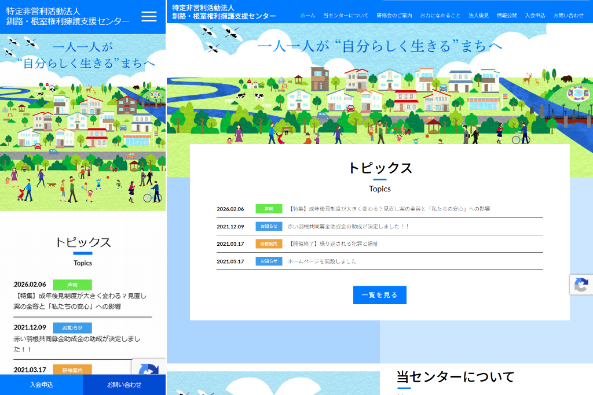
Task: Click the 一覧を見る button
Action: tap(380, 295)
